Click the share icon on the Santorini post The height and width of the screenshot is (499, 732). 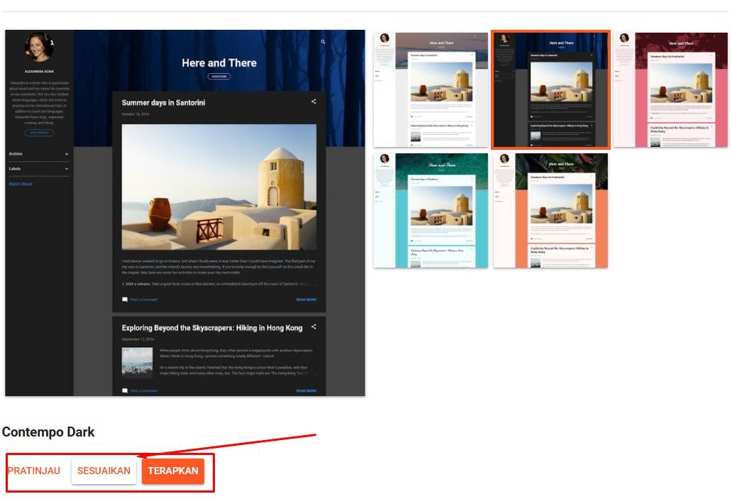point(314,102)
